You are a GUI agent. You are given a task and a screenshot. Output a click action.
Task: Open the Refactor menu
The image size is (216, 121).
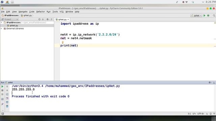[x=40, y=12]
